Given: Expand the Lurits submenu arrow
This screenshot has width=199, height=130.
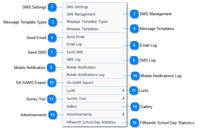Looking at the screenshot, I should tap(123, 91).
